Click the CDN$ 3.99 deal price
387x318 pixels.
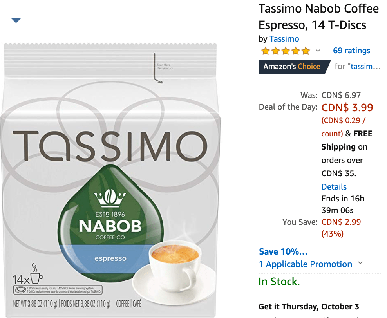tap(347, 108)
